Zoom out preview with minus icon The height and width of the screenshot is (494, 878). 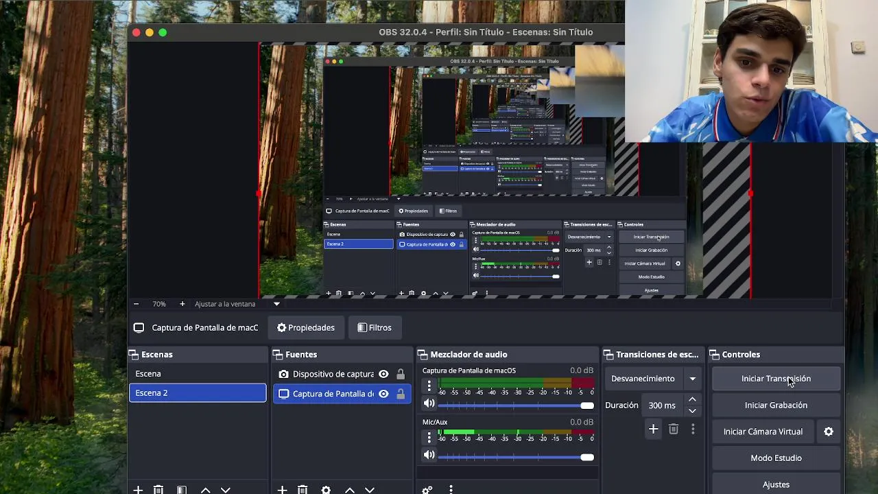pyautogui.click(x=136, y=304)
